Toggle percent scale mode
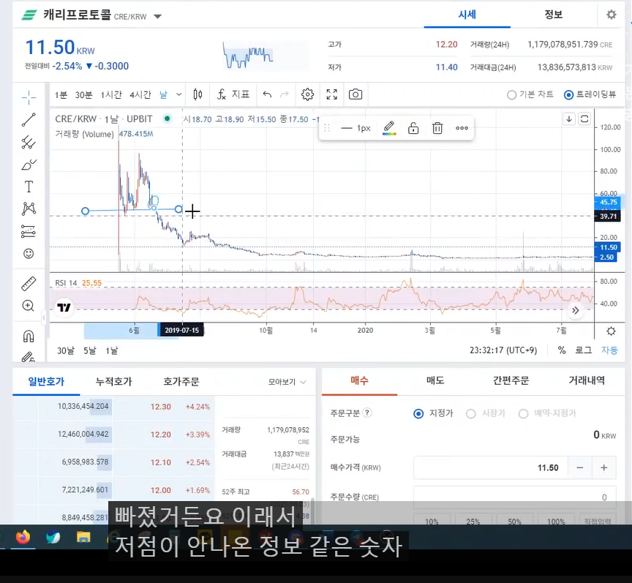 point(562,350)
